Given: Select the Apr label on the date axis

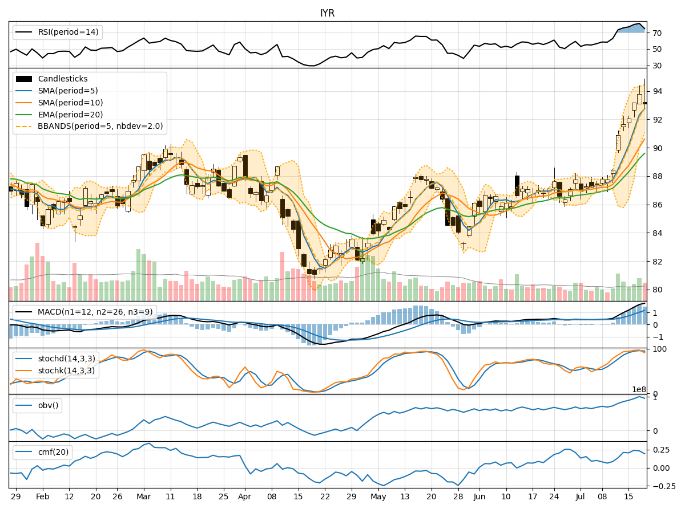Looking at the screenshot, I should point(245,496).
